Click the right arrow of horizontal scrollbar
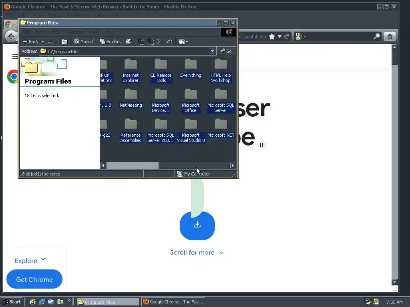The image size is (410, 307). tap(233, 165)
